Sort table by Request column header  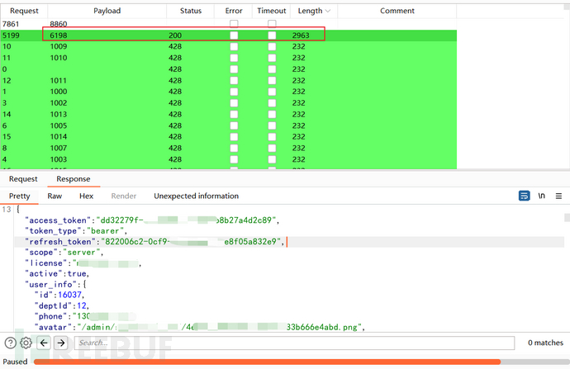(24, 11)
